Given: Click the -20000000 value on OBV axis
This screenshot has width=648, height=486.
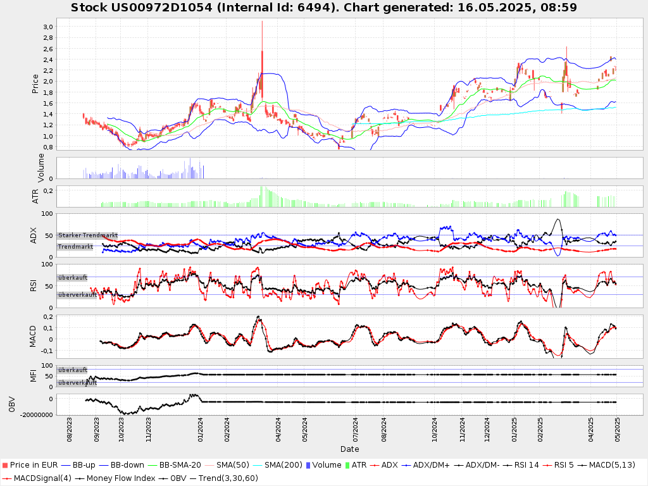Looking at the screenshot, I should pyautogui.click(x=36, y=414).
